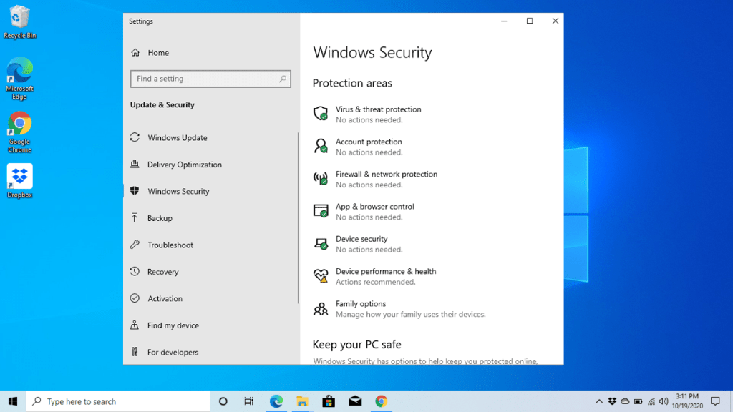Open Device performance & health heart icon
Screen dimensions: 733x412
click(x=321, y=275)
